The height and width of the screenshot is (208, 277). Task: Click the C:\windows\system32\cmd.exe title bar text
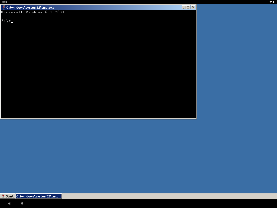pyautogui.click(x=30, y=8)
